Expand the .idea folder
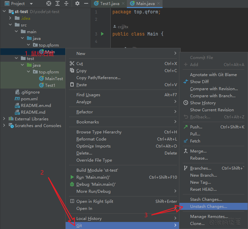The image size is (248, 229). point(10,18)
